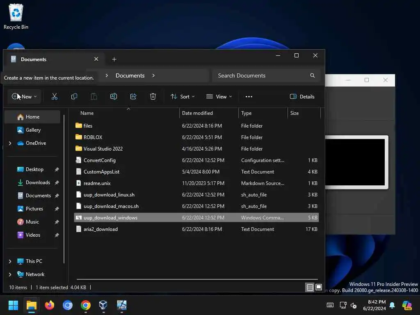Unpin Music from Quick access
The height and width of the screenshot is (315, 420).
tap(57, 222)
